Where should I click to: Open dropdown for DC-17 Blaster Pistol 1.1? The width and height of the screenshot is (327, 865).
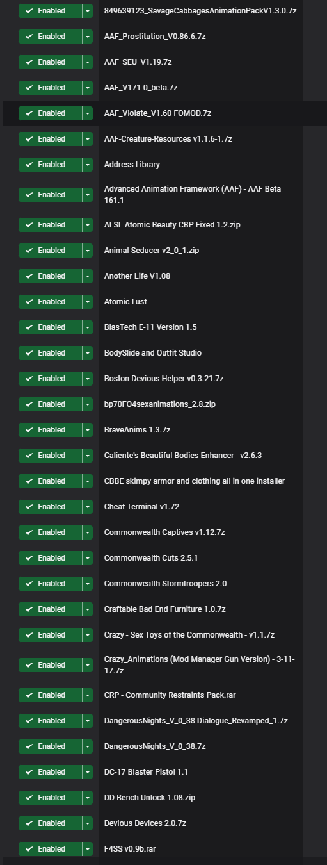(88, 772)
